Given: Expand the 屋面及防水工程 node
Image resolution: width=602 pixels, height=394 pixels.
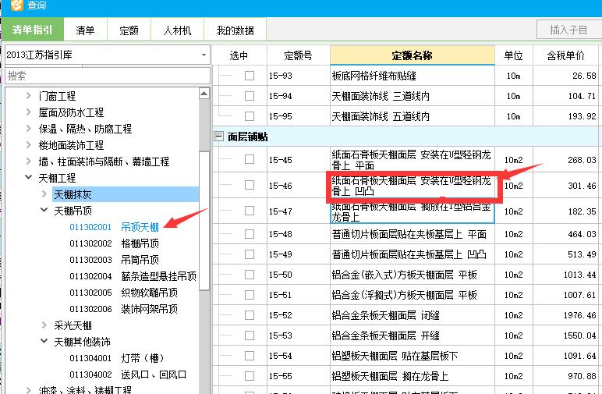Looking at the screenshot, I should (28, 112).
